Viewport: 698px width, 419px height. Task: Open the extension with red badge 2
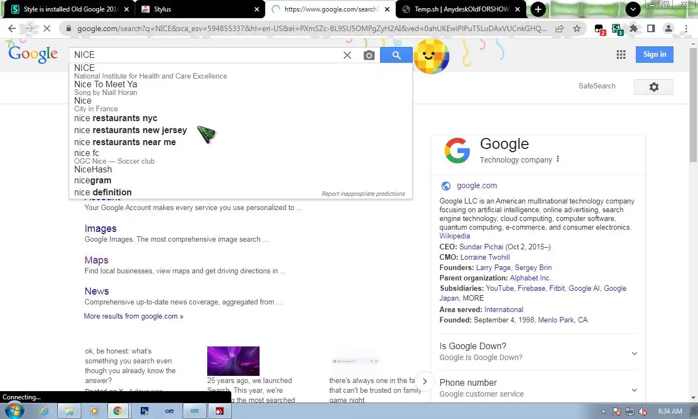[x=600, y=29]
